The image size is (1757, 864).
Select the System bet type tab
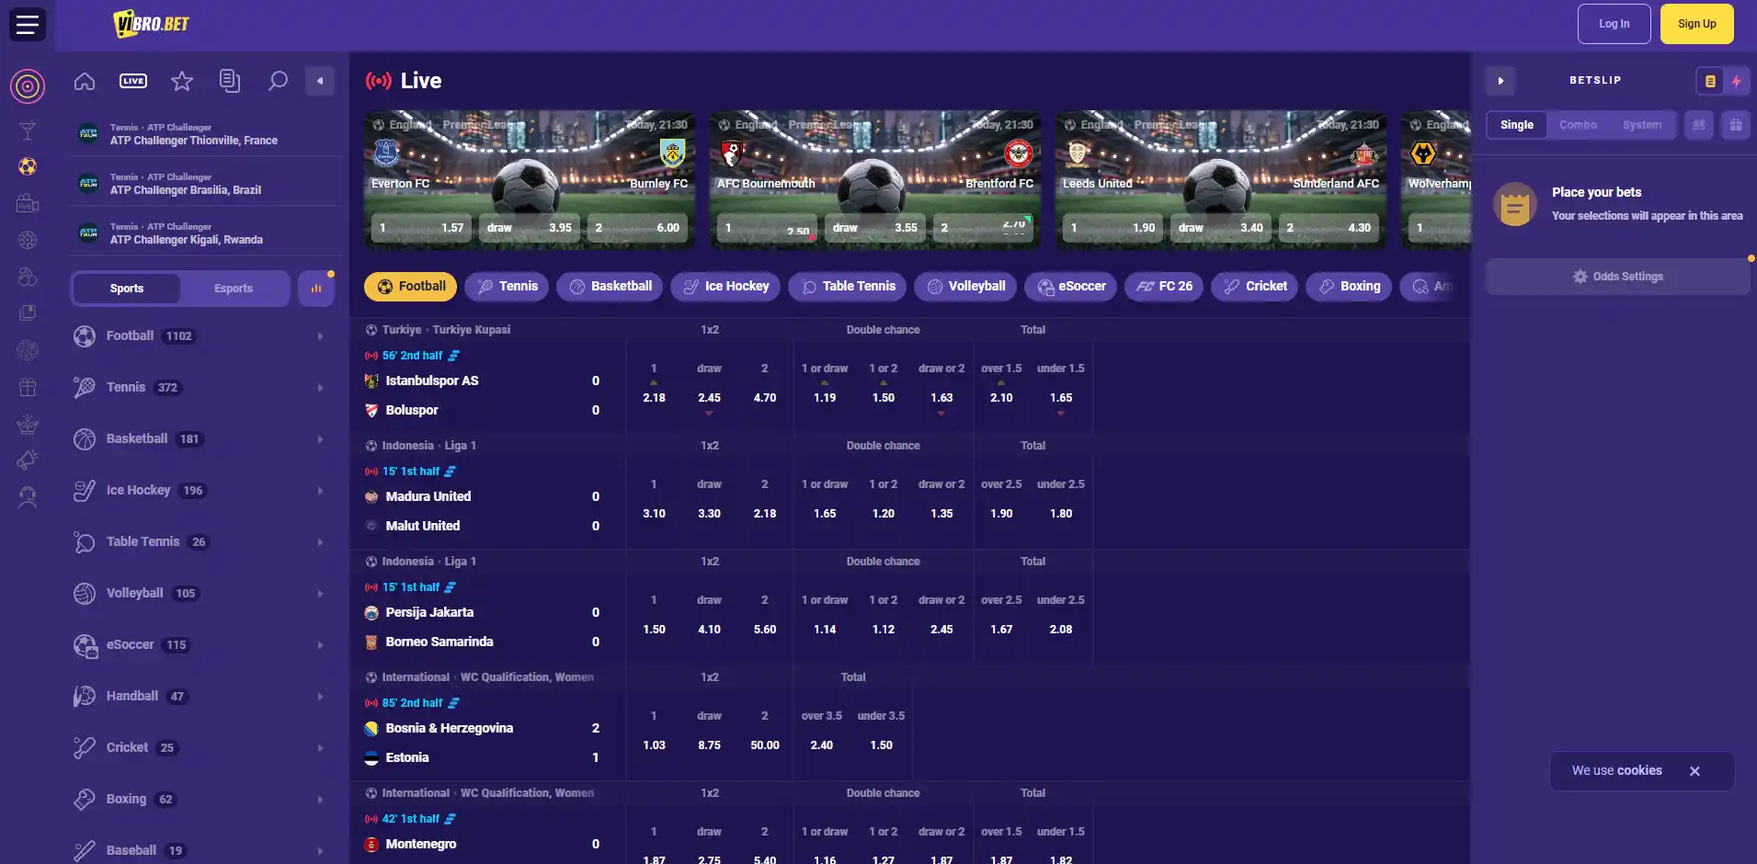click(x=1642, y=125)
